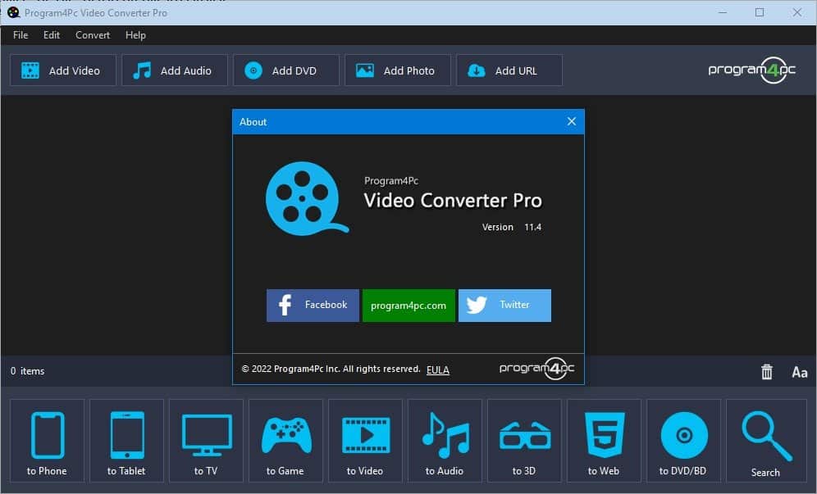The width and height of the screenshot is (817, 494).
Task: Click the Add Video button
Action: 63,70
